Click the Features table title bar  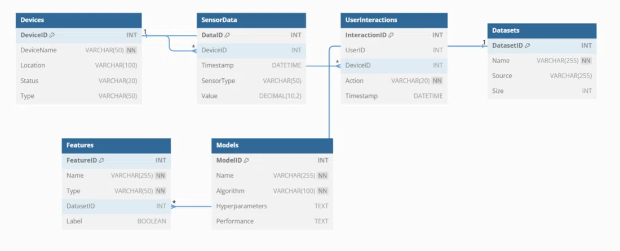(116, 145)
